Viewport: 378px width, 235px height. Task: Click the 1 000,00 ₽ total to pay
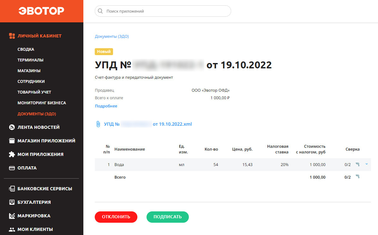220,98
